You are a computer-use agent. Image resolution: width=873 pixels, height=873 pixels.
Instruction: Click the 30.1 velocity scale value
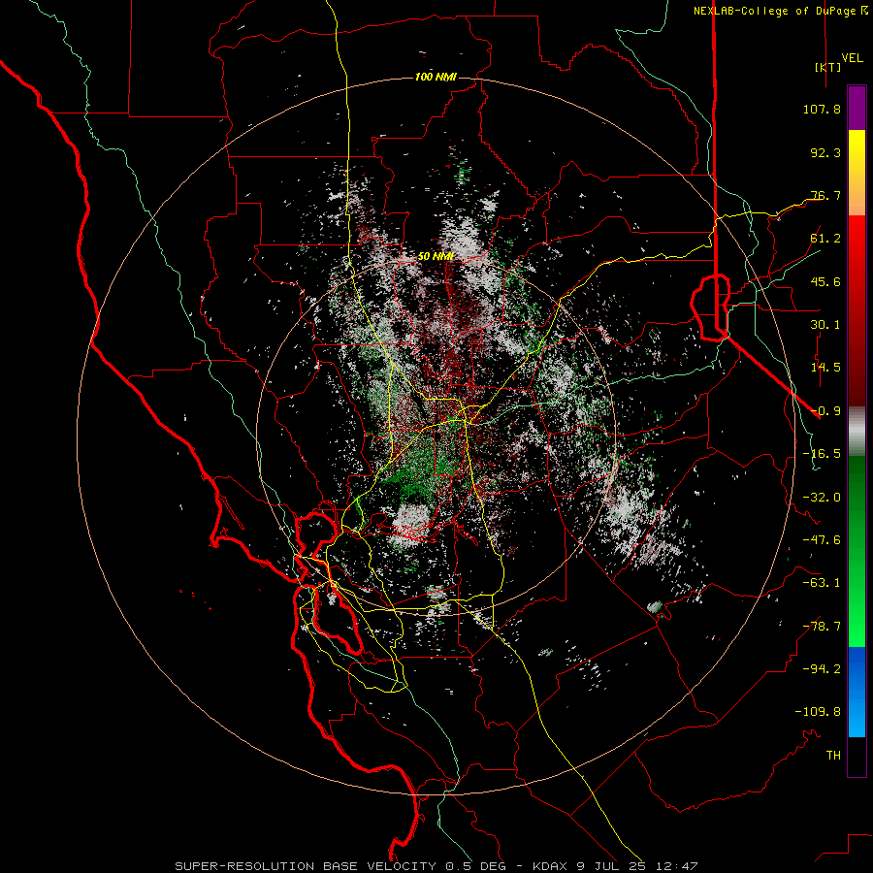tap(825, 325)
